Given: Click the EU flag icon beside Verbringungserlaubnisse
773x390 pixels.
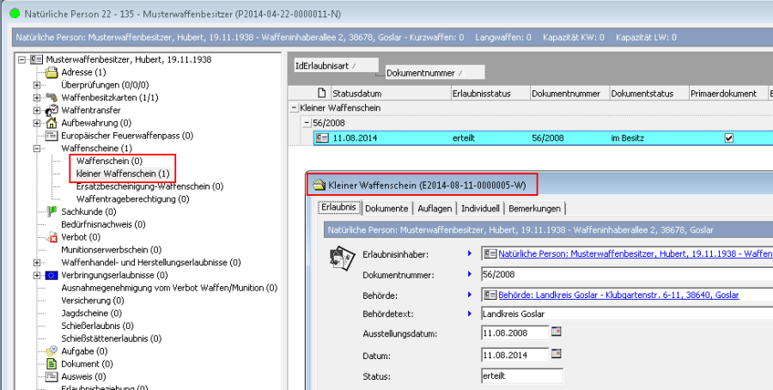Looking at the screenshot, I should tap(51, 275).
